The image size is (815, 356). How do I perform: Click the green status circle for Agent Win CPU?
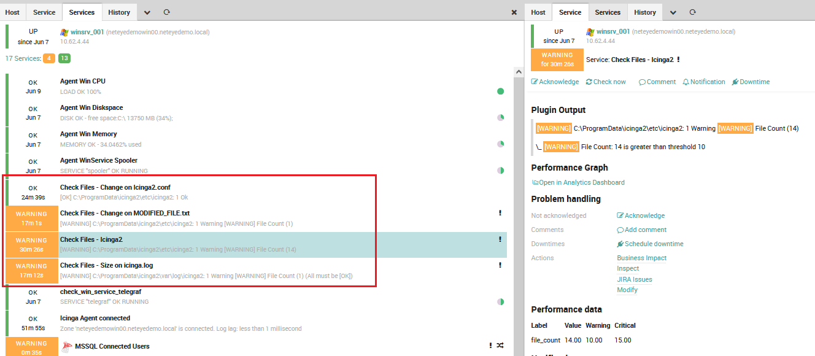point(500,91)
